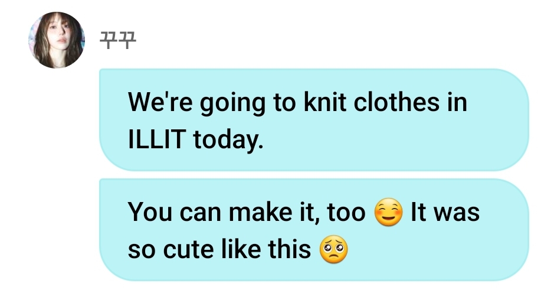Click the blushing smiling face emoji
Viewport: 541px width, 293px height.
click(389, 212)
